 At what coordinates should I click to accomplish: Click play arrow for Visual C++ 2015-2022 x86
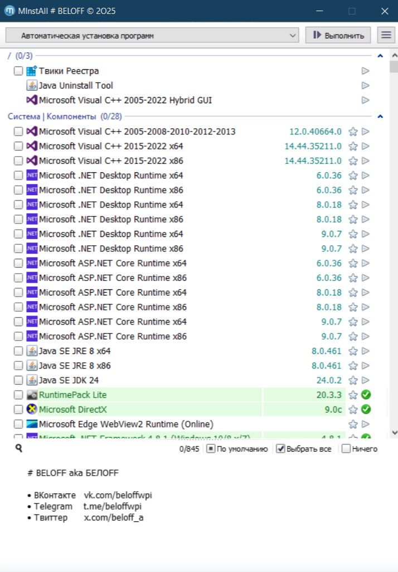pyautogui.click(x=366, y=161)
